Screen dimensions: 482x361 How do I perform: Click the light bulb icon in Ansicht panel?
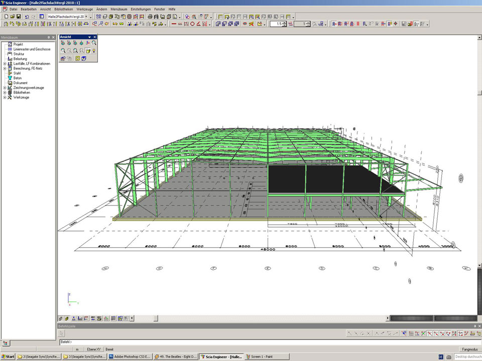click(94, 51)
